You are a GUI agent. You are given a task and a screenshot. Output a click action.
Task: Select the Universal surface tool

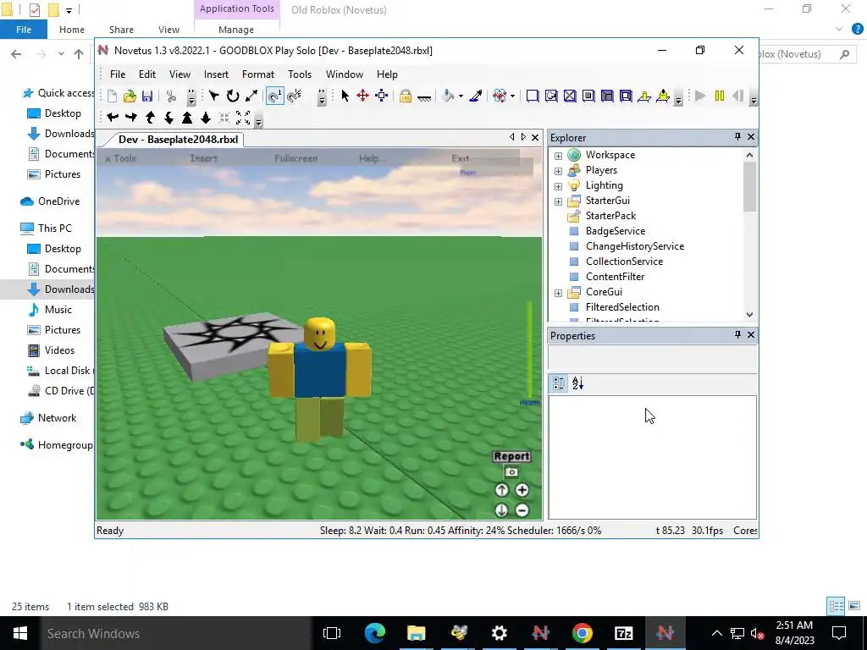click(626, 96)
